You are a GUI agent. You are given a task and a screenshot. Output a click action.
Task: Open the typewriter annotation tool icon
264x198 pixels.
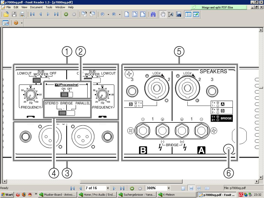[x=6, y=23]
